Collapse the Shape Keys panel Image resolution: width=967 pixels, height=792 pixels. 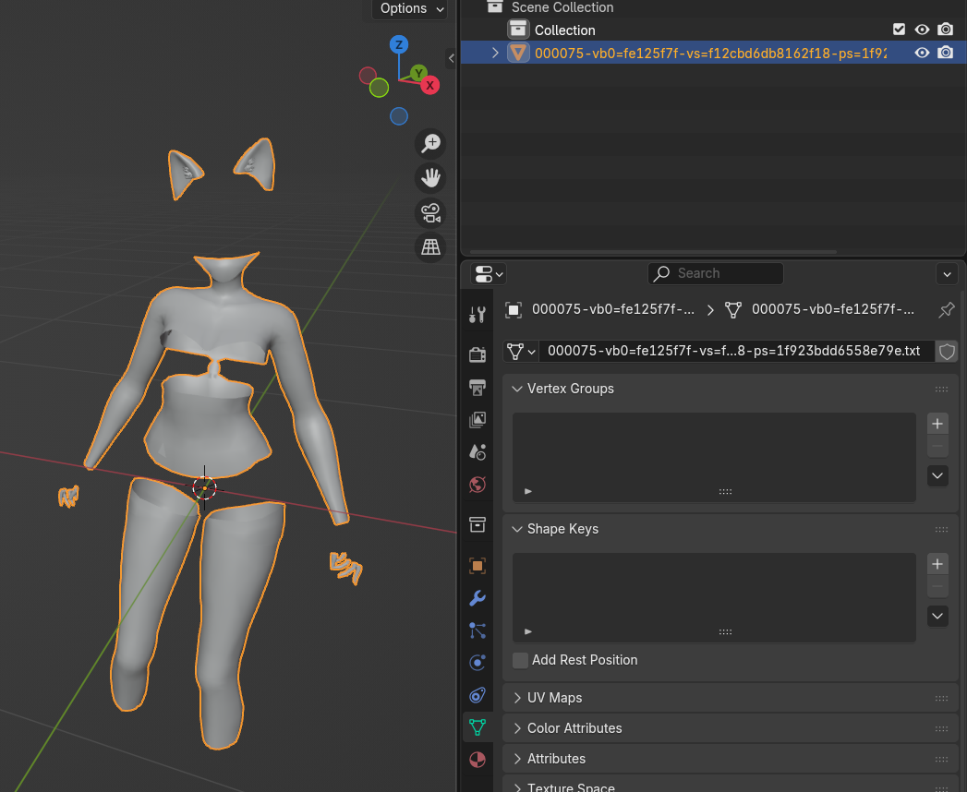[x=517, y=530]
